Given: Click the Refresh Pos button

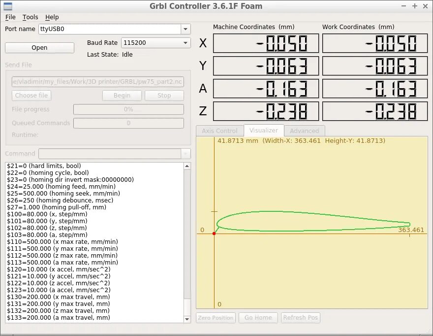Looking at the screenshot, I should (301, 318).
